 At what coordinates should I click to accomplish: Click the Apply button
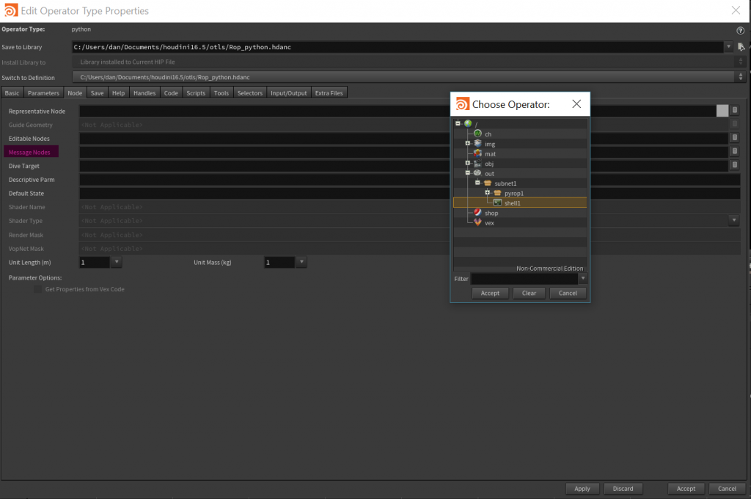[582, 489]
